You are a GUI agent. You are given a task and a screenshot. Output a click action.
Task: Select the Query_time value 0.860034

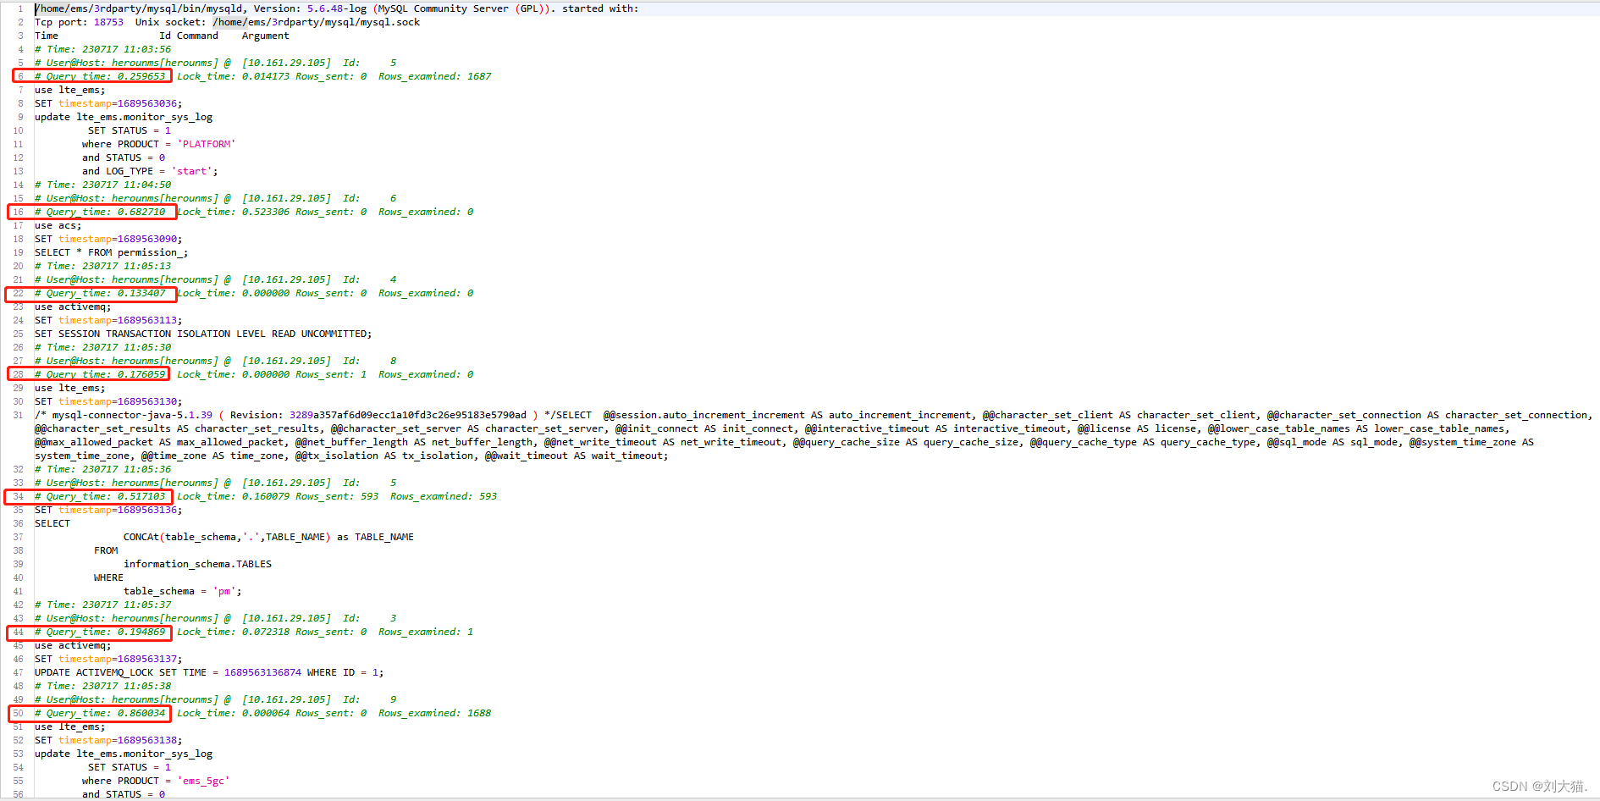[x=141, y=713]
